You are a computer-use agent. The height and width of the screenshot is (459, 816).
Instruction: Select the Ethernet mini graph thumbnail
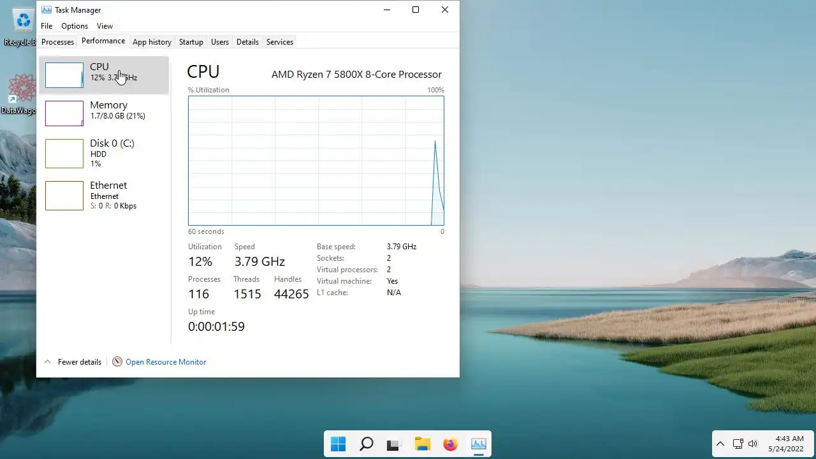click(64, 196)
